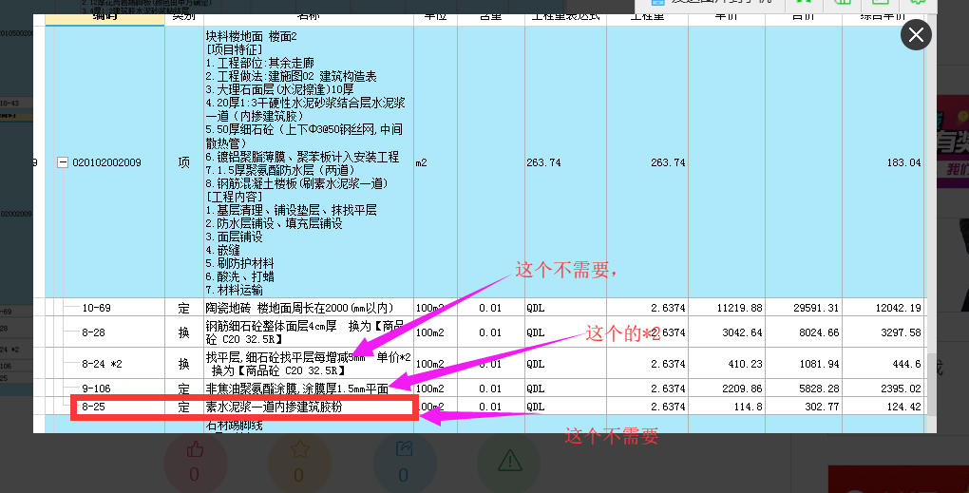
Task: Click unit price 11219.88
Action: click(739, 308)
